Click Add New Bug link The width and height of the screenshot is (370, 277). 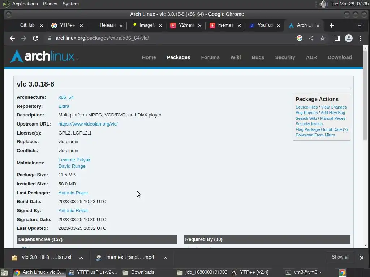coord(333,113)
